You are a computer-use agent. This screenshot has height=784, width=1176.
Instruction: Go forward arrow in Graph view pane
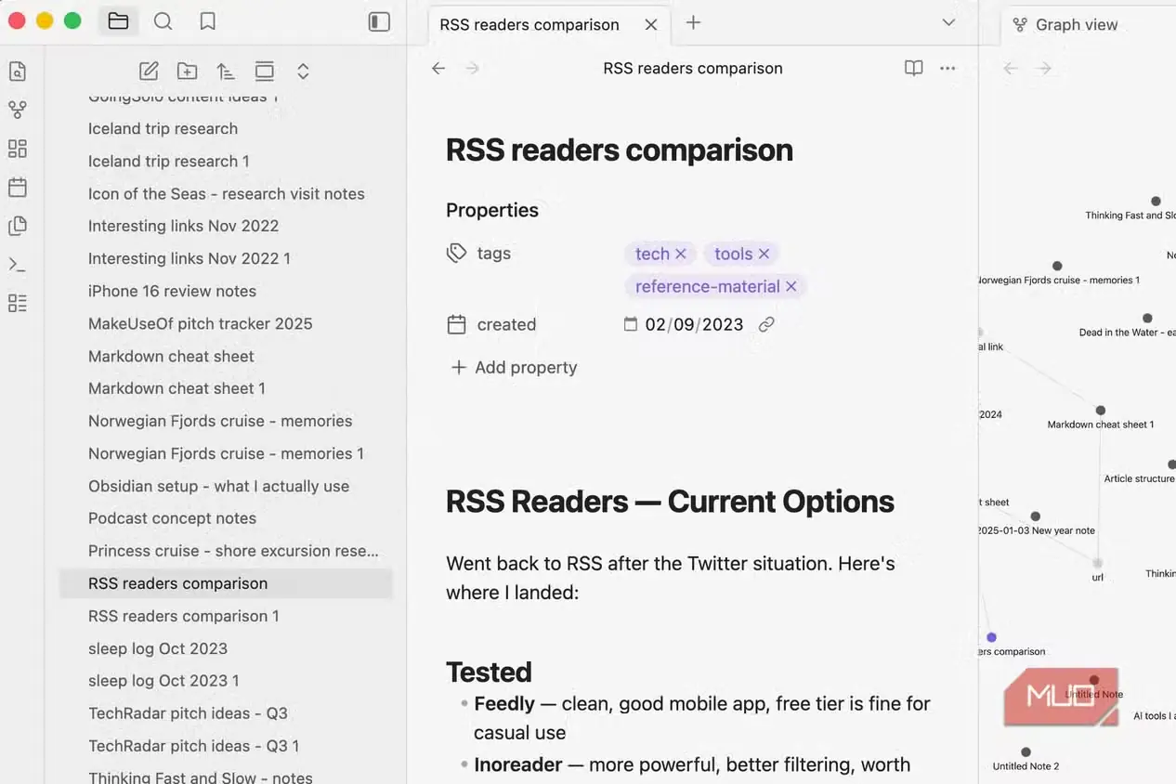pyautogui.click(x=1044, y=68)
